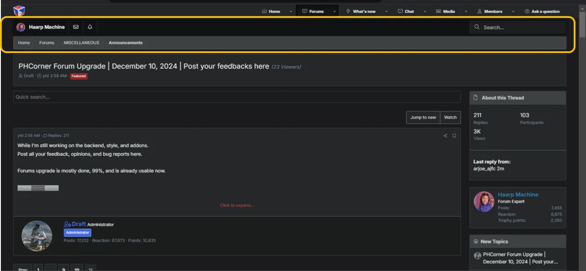This screenshot has width=586, height=271.
Task: Click the 'Posts: 7,455' row in the sidebar
Action: click(530, 208)
